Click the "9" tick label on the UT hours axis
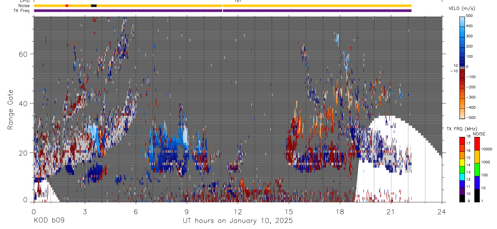Image resolution: width=497 pixels, height=229 pixels. tap(187, 212)
